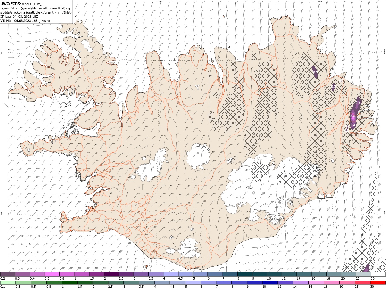Select the 18 swatch in the snow scale
Screen dimensions: 386x289
tap(334, 274)
